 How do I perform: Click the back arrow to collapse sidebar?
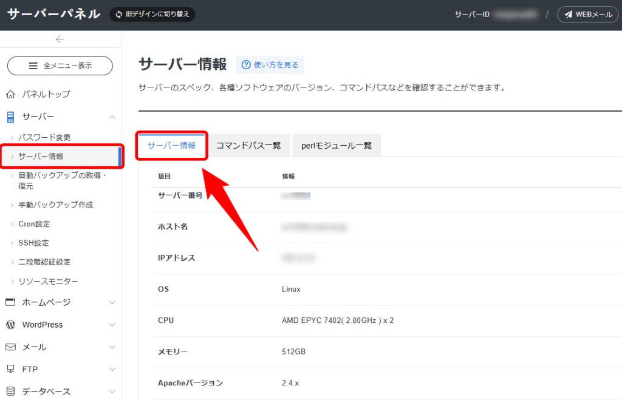[60, 39]
